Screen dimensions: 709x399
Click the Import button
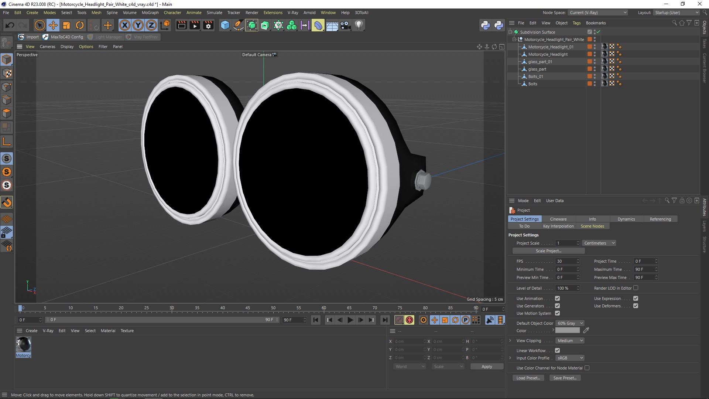[29, 37]
